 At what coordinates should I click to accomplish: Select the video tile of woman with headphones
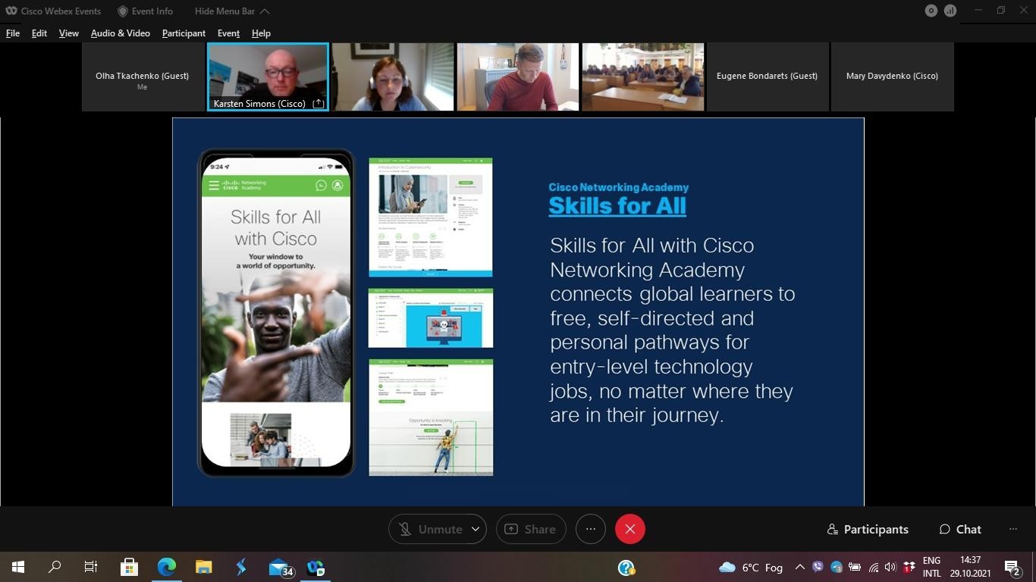[393, 77]
